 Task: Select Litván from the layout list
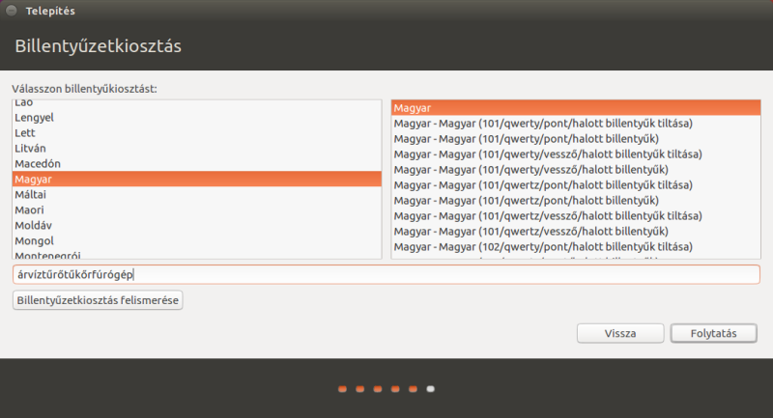coord(31,148)
